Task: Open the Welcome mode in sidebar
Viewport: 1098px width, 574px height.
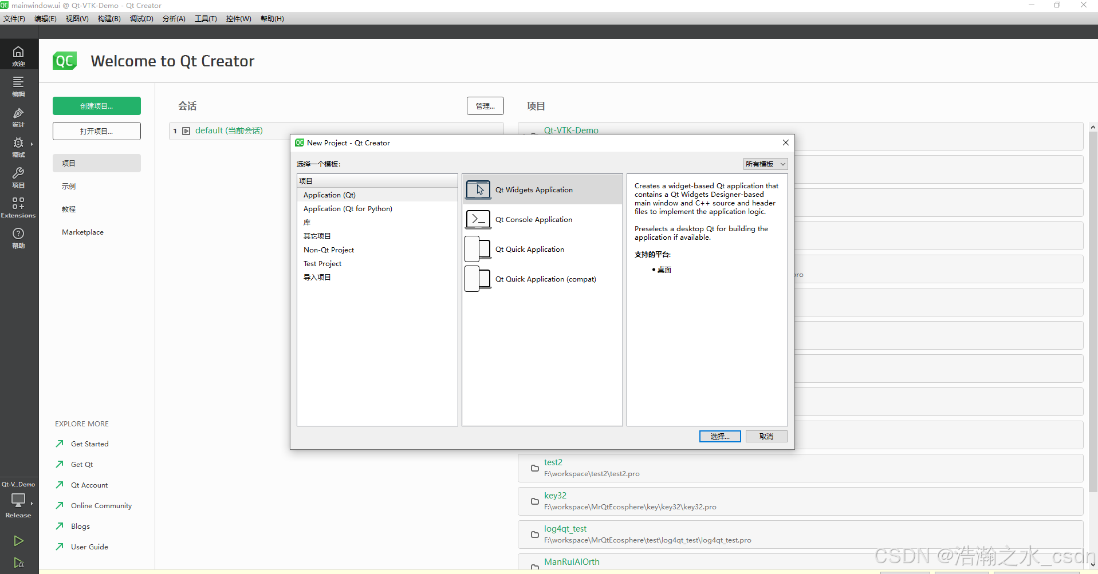Action: 18,56
